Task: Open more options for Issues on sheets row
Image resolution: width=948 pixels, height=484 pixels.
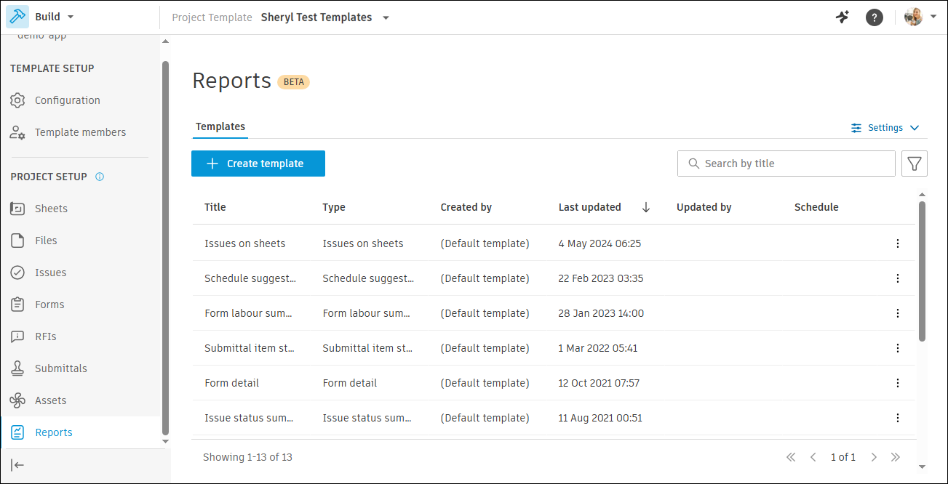Action: (x=897, y=243)
